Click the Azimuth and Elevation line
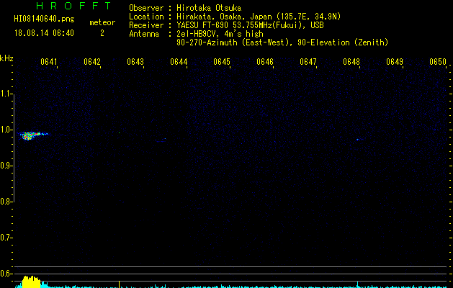The image size is (453, 288). click(282, 42)
